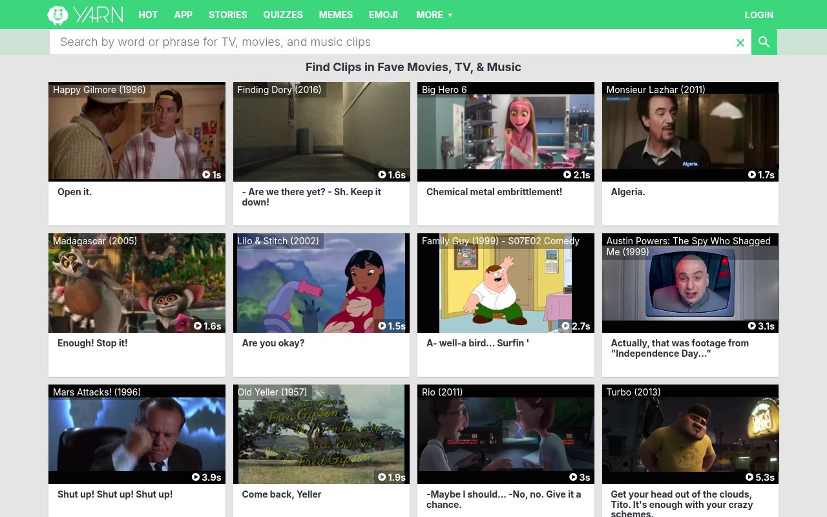Click the LOGIN link

click(x=759, y=15)
